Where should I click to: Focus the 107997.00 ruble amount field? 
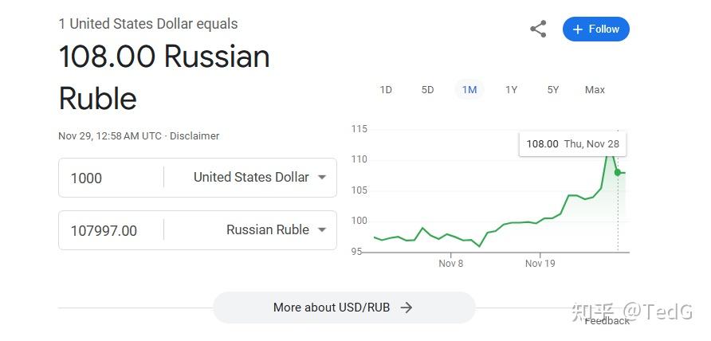pos(111,230)
